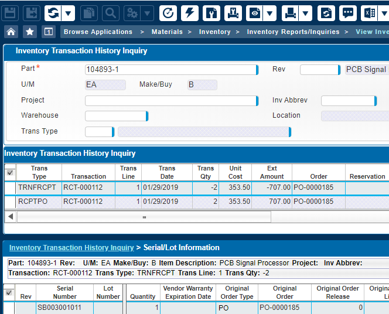Viewport: 389px width, 314px height.
Task: Open Favorites star icon
Action: point(30,32)
